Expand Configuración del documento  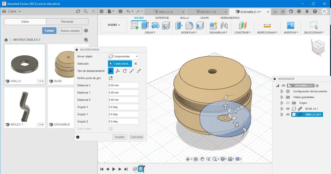pyautogui.click(x=282, y=91)
